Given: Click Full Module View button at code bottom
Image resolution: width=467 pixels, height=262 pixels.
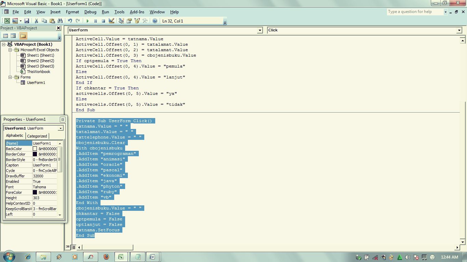Looking at the screenshot, I should click(73, 247).
